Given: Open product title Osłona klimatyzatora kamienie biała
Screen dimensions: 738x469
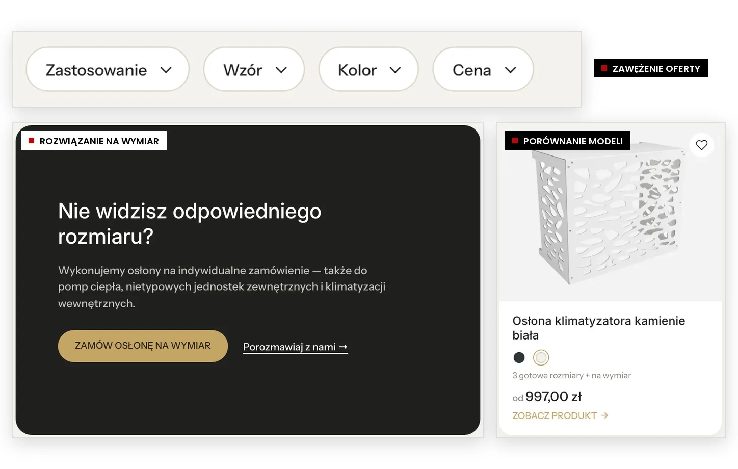Looking at the screenshot, I should [598, 328].
